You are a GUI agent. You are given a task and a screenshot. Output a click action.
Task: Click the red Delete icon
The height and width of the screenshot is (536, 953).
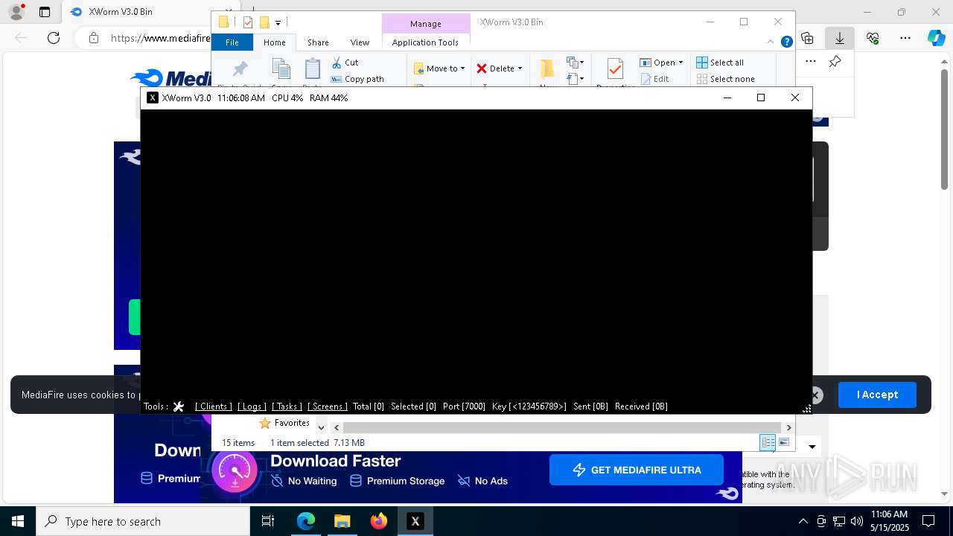(482, 68)
